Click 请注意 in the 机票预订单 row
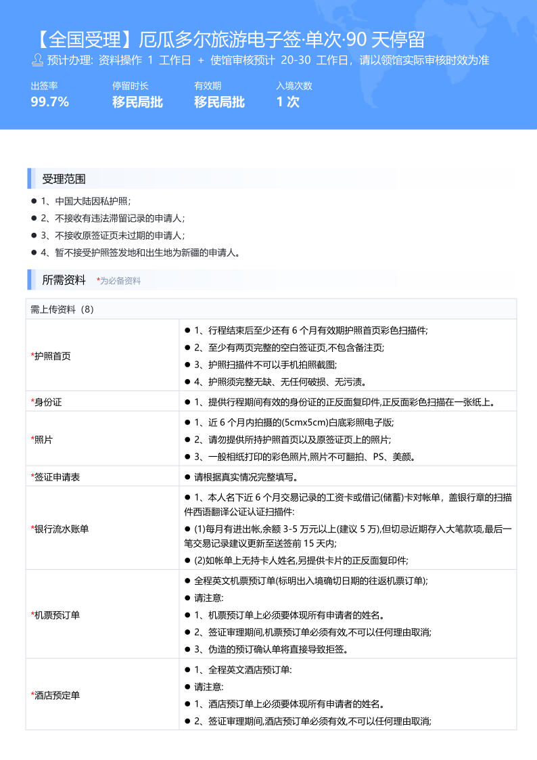The height and width of the screenshot is (760, 537). point(209,598)
